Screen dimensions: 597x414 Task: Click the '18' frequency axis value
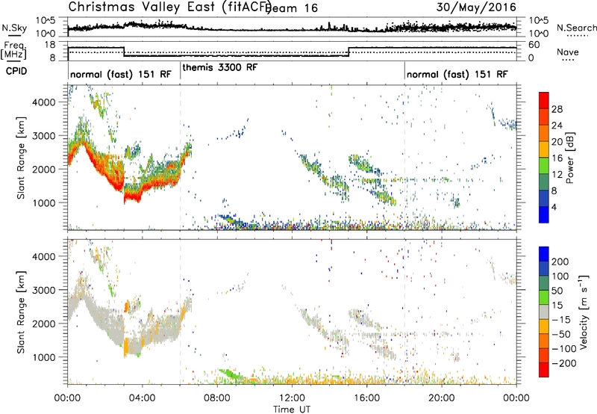tap(50, 45)
